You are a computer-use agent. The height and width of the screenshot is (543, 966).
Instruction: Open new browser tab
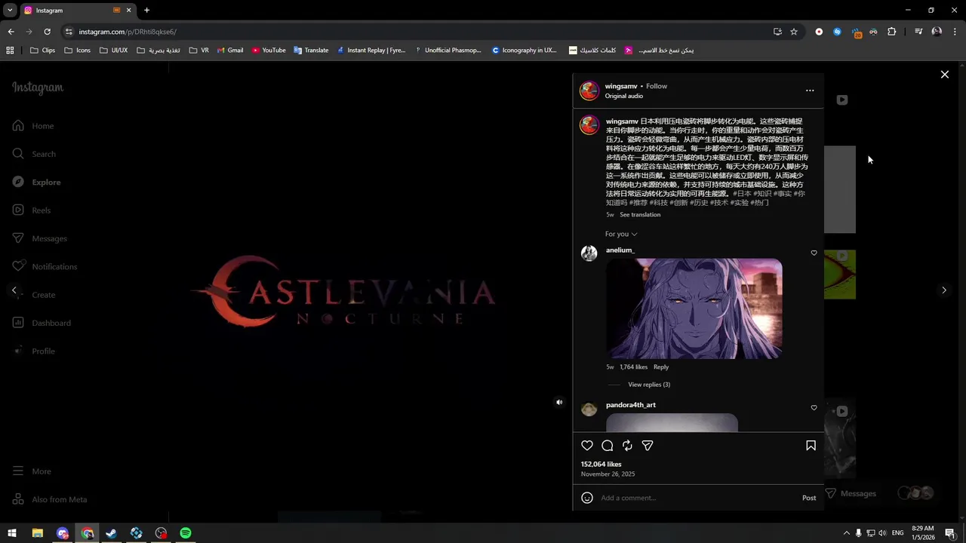click(x=146, y=11)
